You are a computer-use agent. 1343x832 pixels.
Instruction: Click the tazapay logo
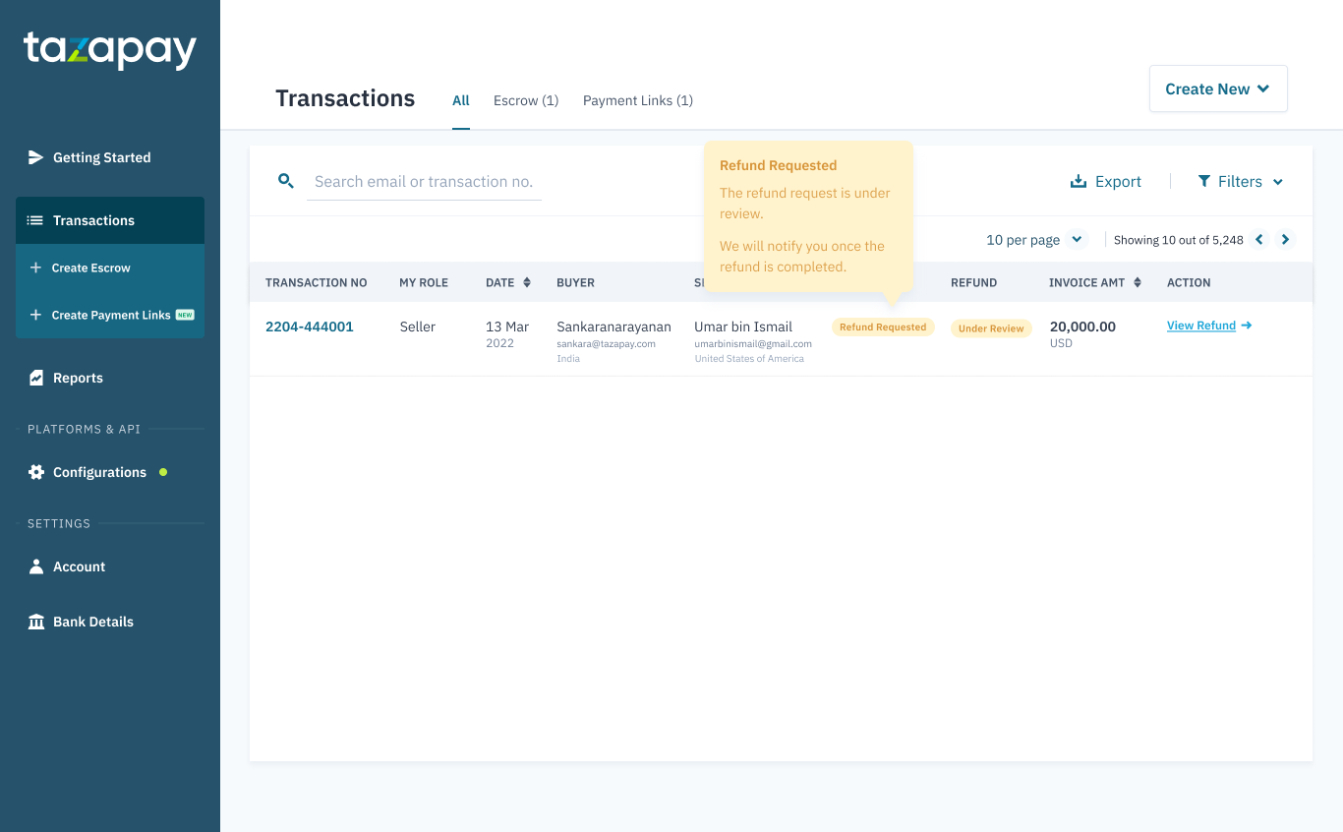point(110,50)
